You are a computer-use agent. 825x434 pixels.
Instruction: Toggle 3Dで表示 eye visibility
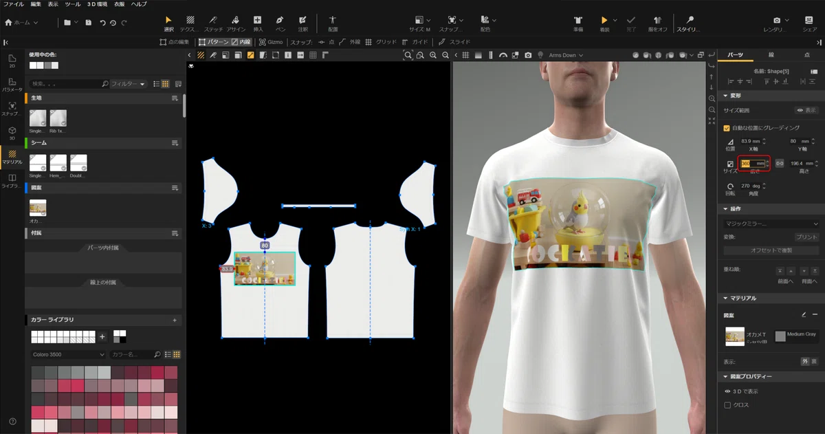click(727, 391)
